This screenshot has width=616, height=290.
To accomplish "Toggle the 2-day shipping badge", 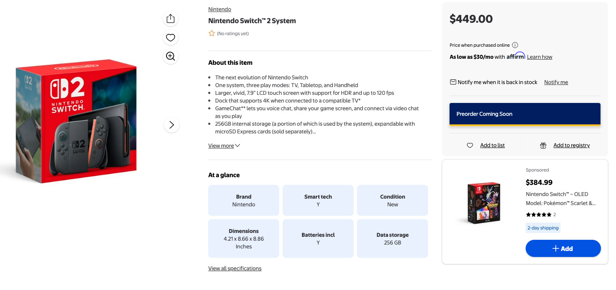I will 543,228.
